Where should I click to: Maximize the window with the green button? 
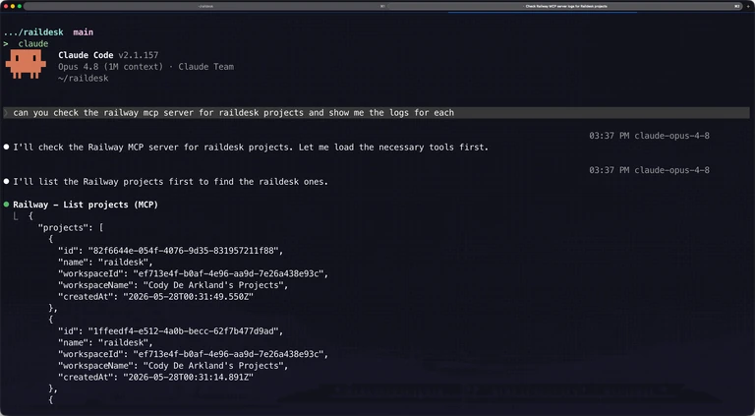pos(20,6)
